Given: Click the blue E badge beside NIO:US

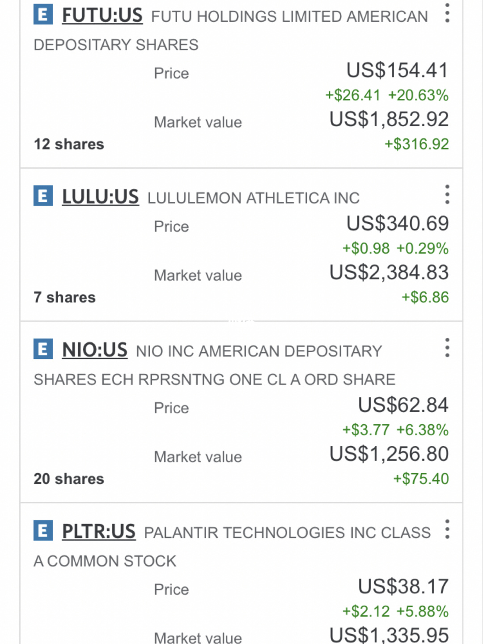Looking at the screenshot, I should click(43, 349).
